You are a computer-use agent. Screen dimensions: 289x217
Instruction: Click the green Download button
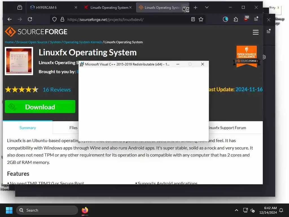(x=40, y=107)
